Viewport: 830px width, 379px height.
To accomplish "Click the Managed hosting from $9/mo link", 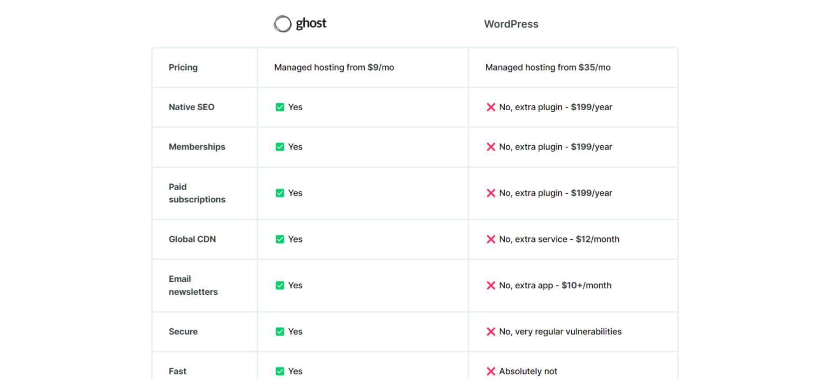I will (334, 67).
